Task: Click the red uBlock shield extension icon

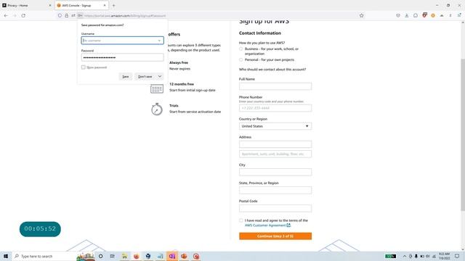Action: 424,15
